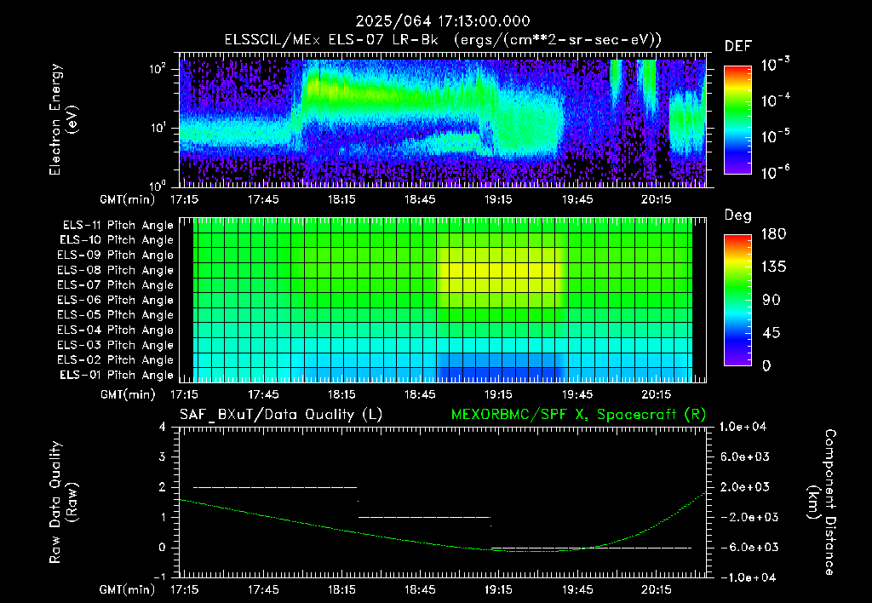Click 18:15 tick under the electron spectrogram
This screenshot has height=603, width=872.
pos(341,199)
